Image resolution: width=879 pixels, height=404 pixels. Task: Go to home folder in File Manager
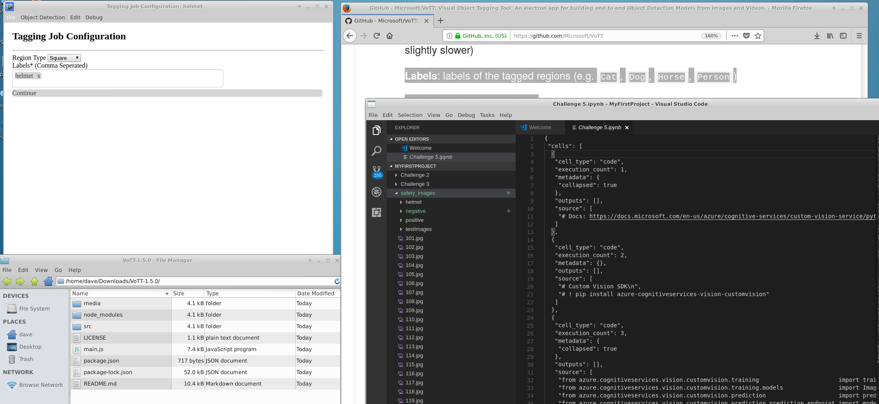click(49, 281)
